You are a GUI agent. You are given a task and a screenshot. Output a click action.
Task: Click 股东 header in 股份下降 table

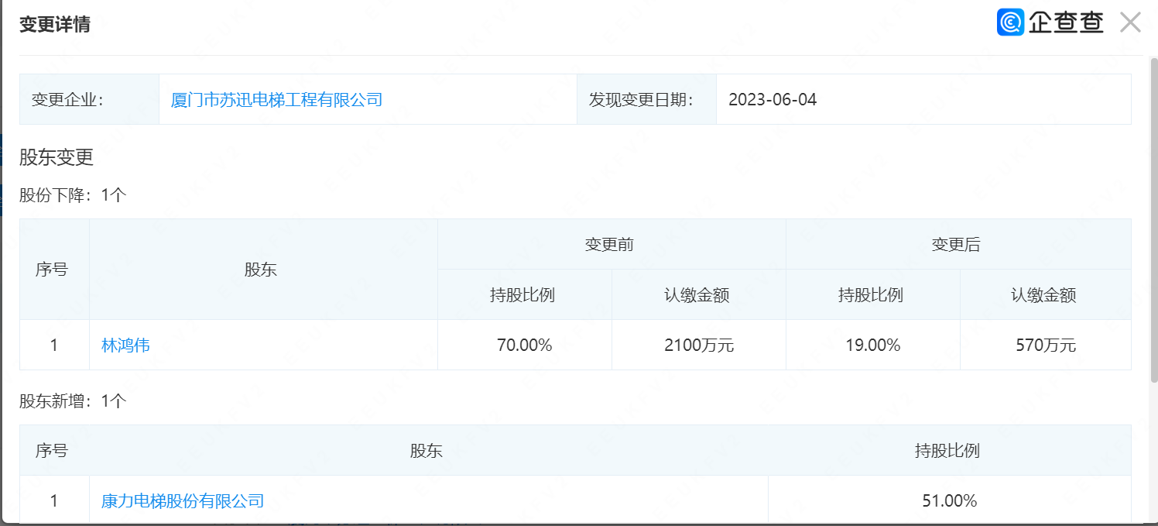pos(263,270)
